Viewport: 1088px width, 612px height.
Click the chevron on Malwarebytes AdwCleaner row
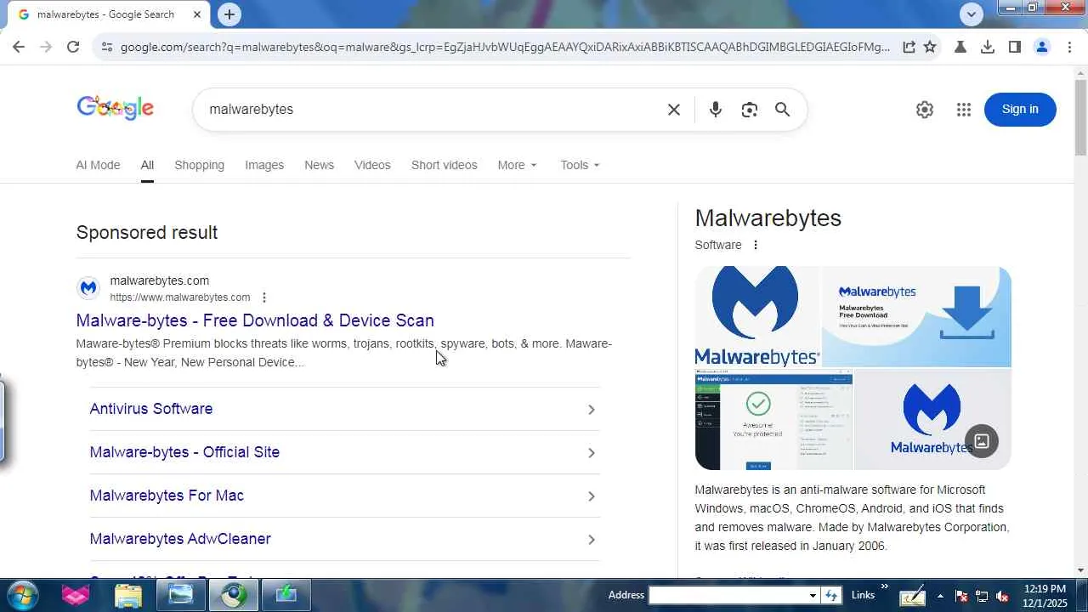click(592, 540)
